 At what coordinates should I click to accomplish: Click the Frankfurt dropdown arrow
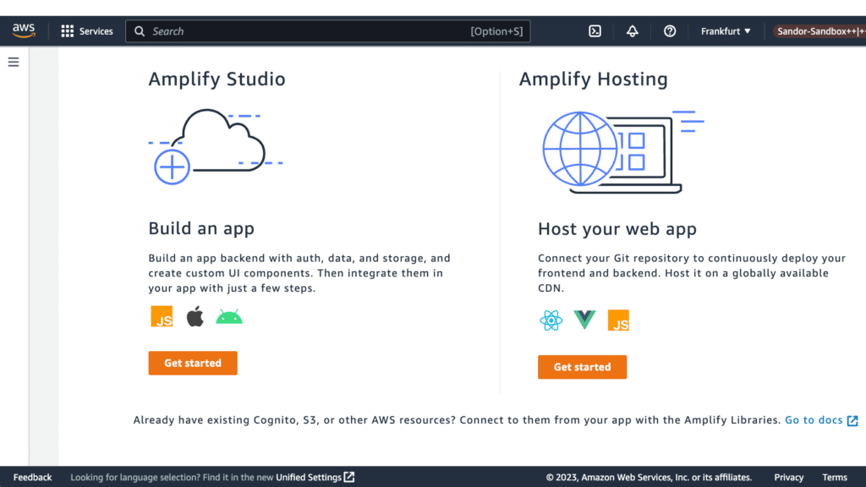pos(748,31)
